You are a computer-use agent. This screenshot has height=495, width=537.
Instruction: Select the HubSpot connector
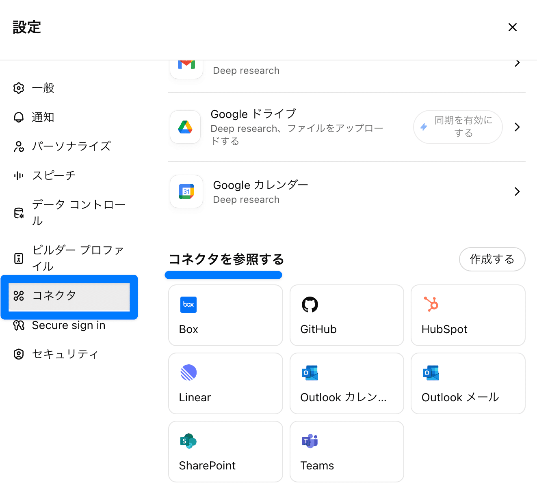(468, 315)
